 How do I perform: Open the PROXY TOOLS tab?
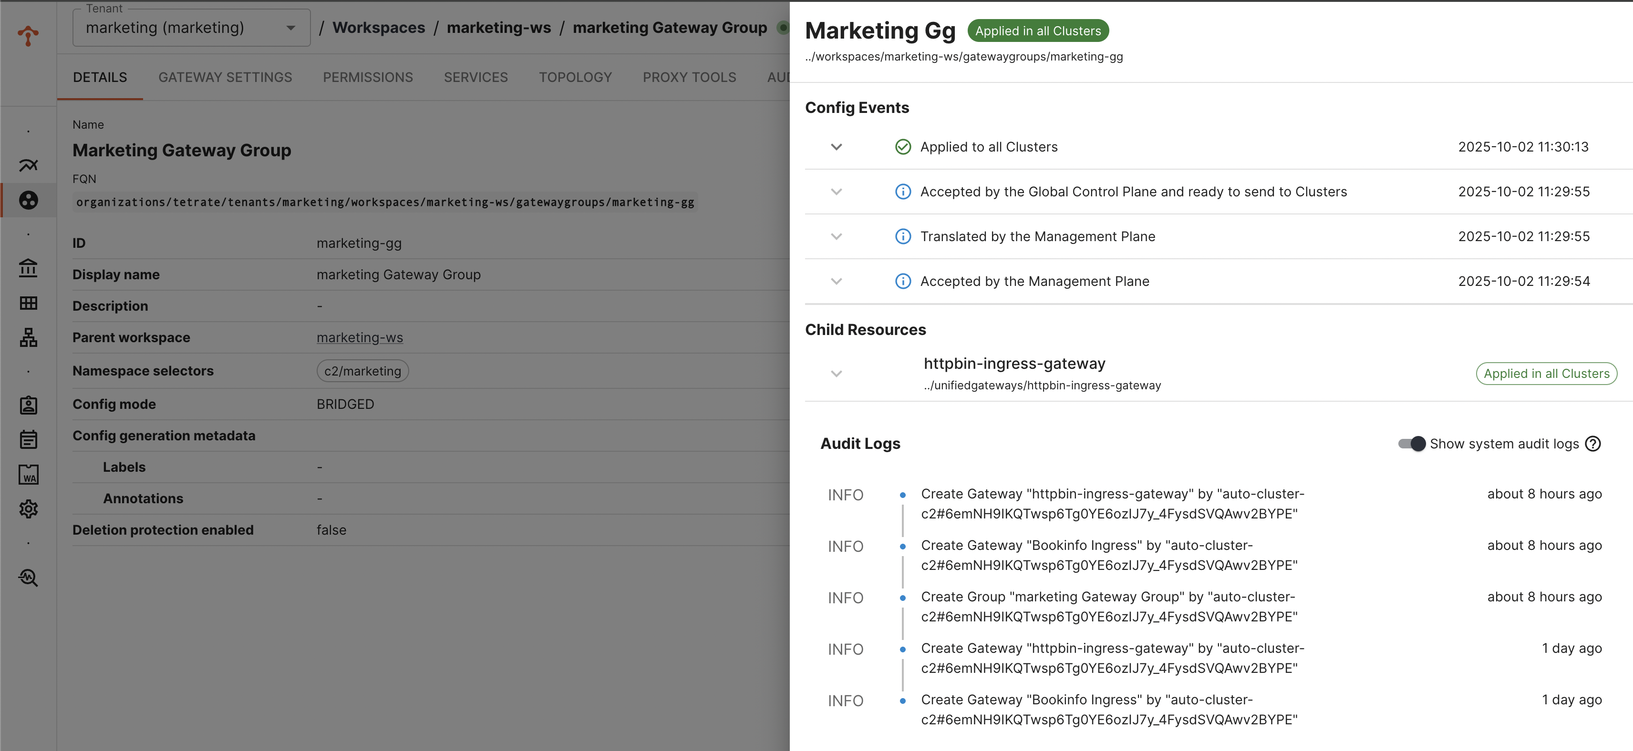[x=689, y=77]
